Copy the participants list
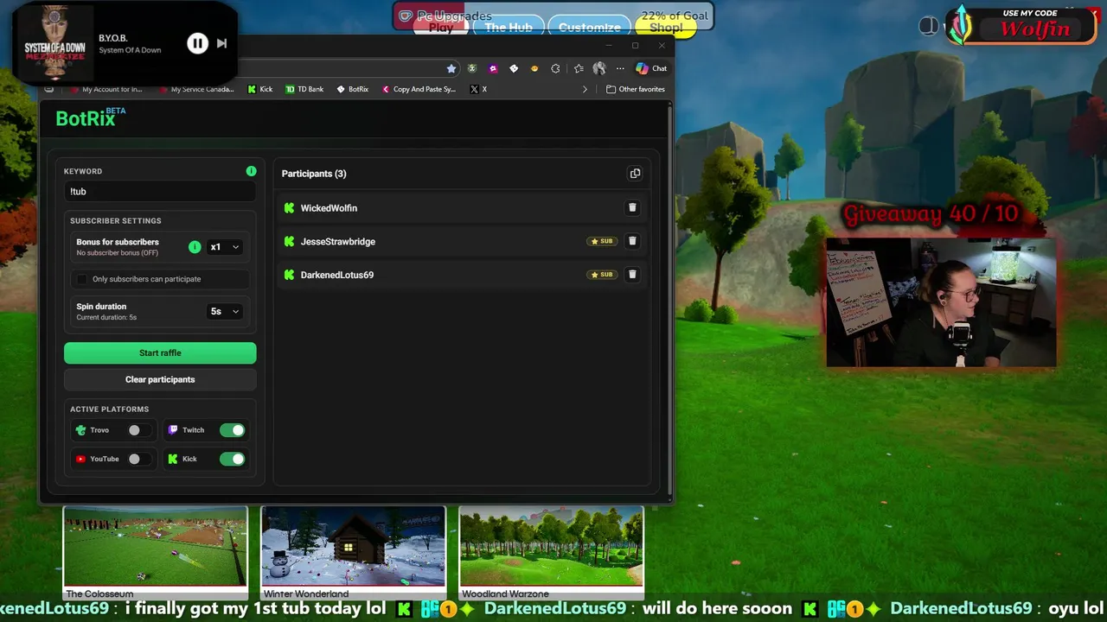The width and height of the screenshot is (1107, 622). pyautogui.click(x=635, y=174)
